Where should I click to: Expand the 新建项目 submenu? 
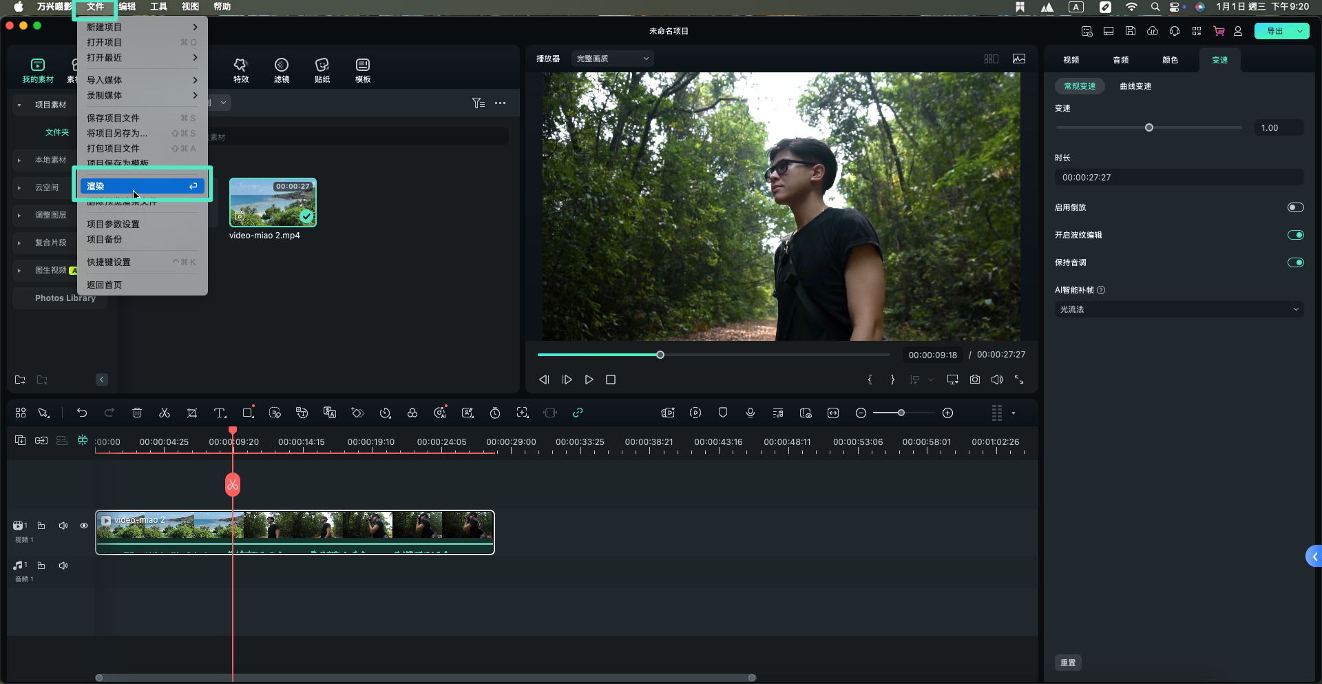click(x=142, y=27)
